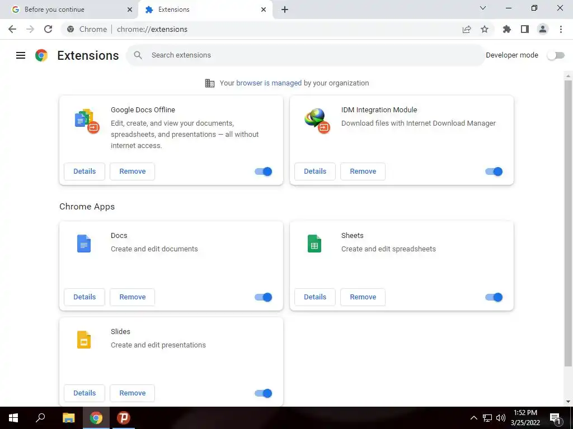Remove the Google Docs Offline extension
573x429 pixels.
(x=132, y=171)
